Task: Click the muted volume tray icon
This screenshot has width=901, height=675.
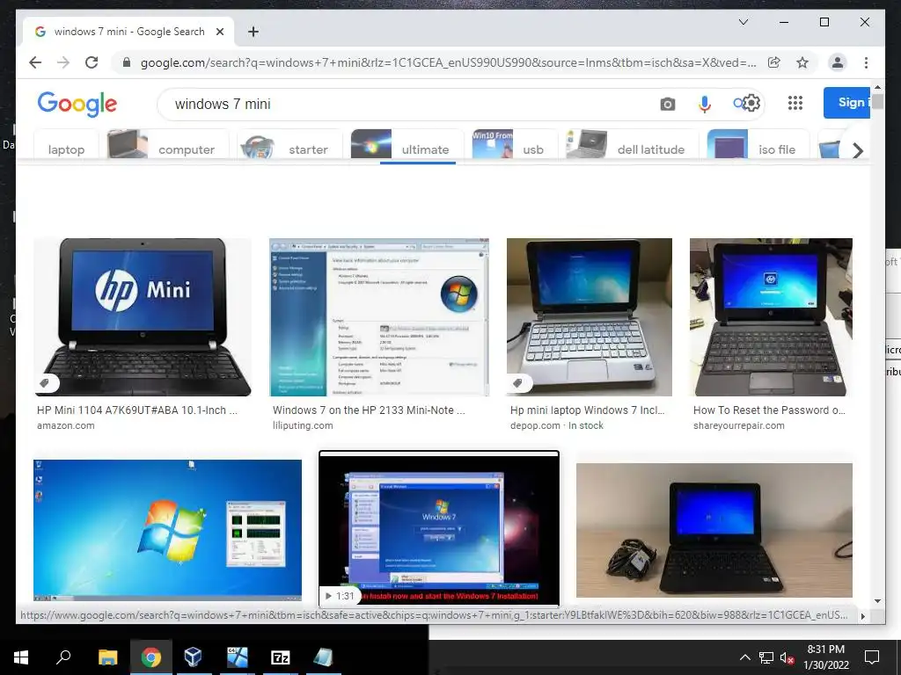Action: (787, 657)
